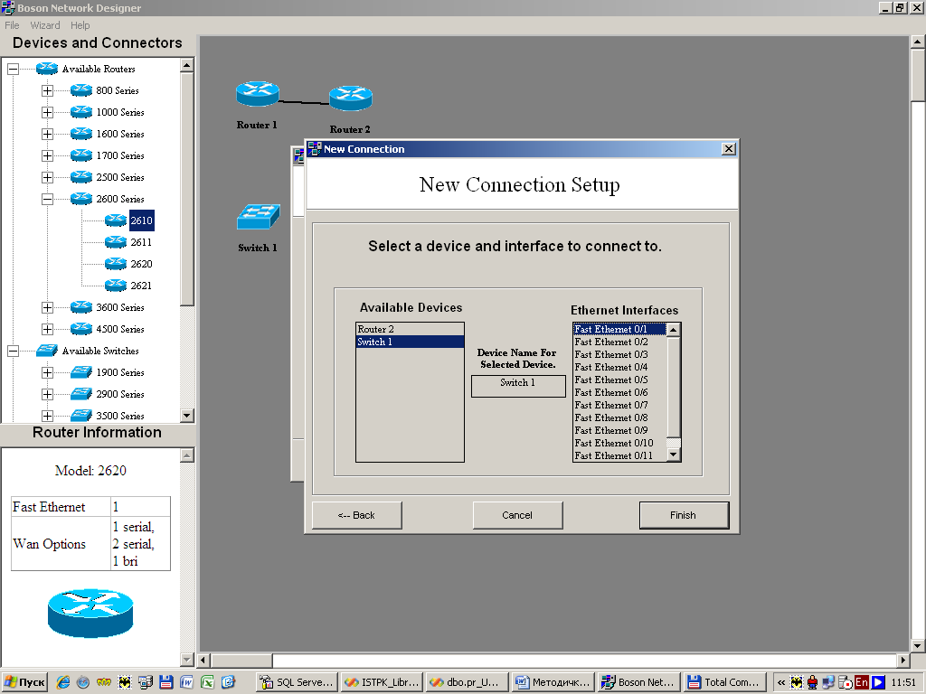Click the Word icon in quick launch

click(186, 682)
